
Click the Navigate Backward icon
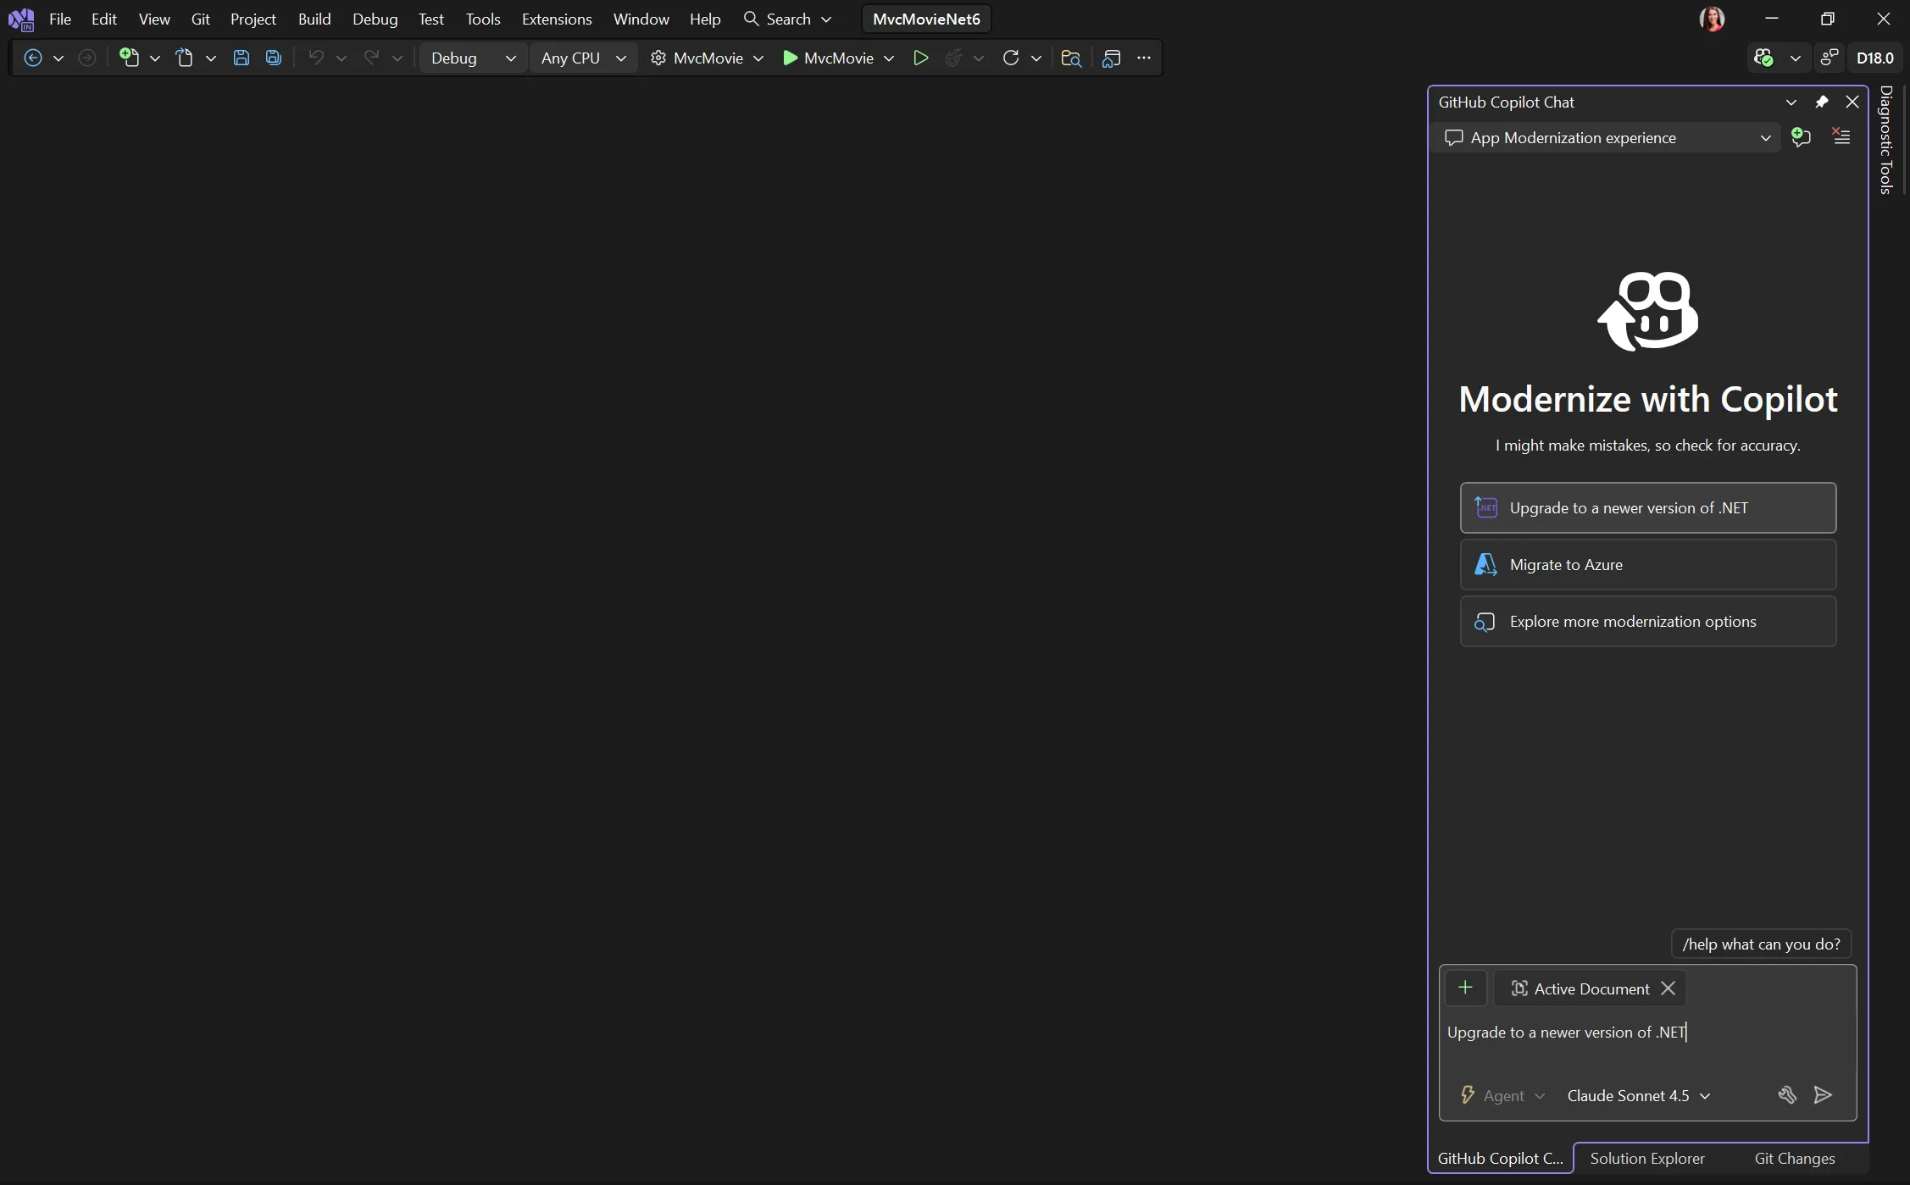click(x=32, y=58)
